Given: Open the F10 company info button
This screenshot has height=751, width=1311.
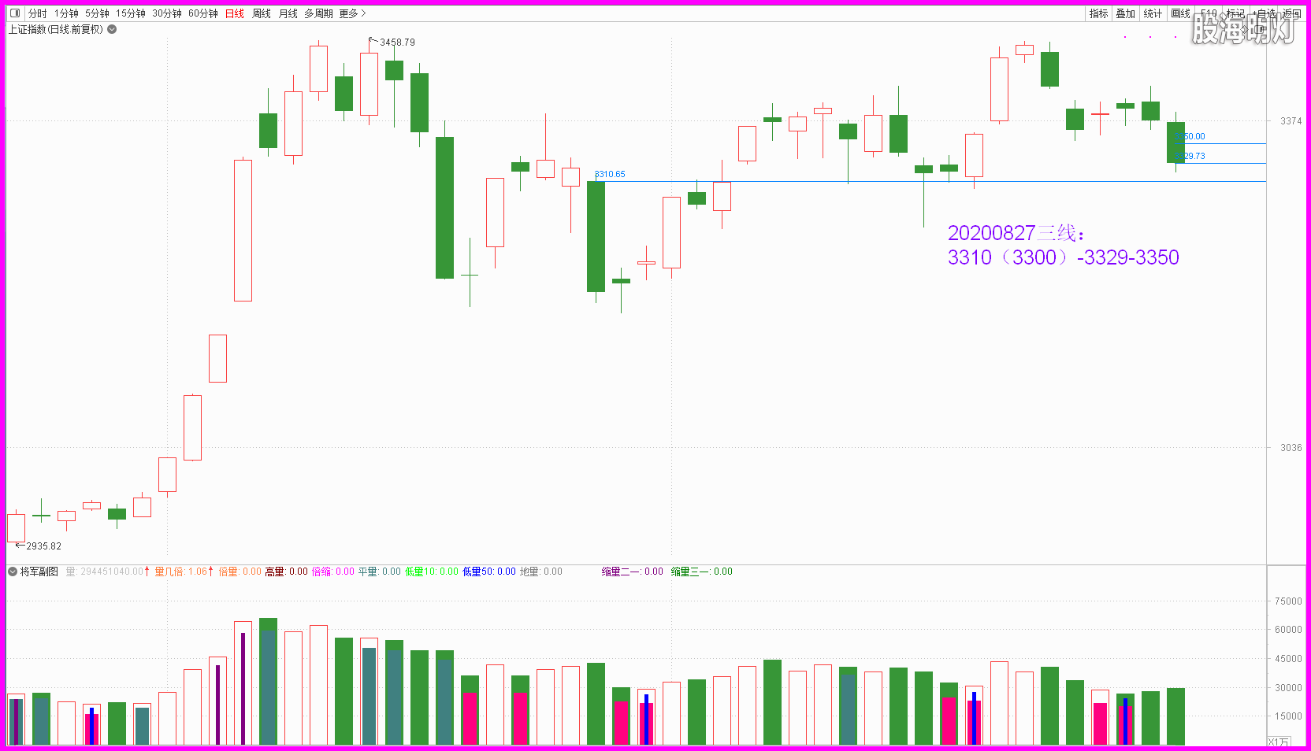Looking at the screenshot, I should point(1209,13).
